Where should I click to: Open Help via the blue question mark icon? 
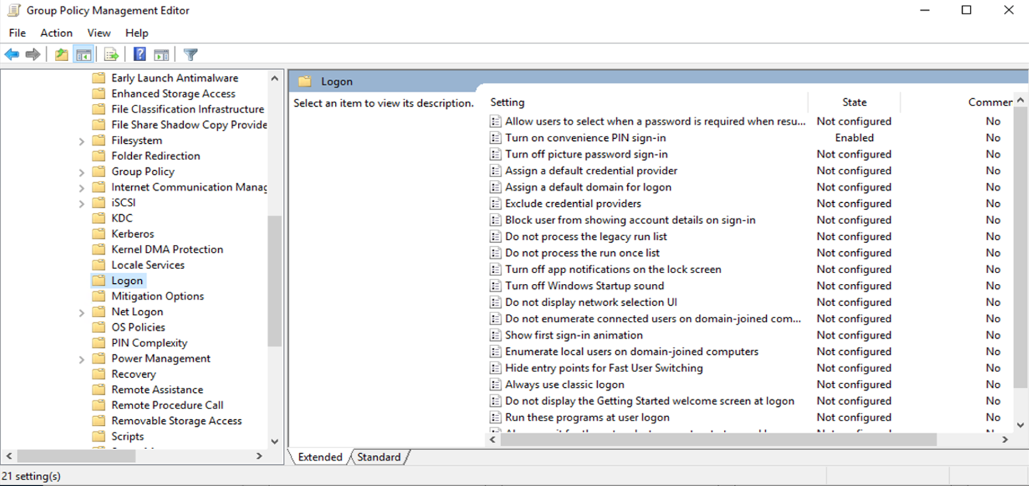pyautogui.click(x=140, y=55)
